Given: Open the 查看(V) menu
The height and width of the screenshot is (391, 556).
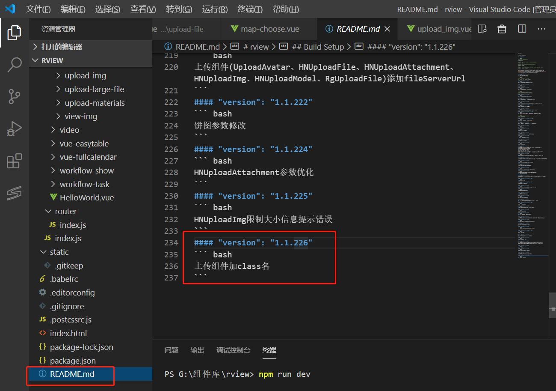Looking at the screenshot, I should [143, 9].
